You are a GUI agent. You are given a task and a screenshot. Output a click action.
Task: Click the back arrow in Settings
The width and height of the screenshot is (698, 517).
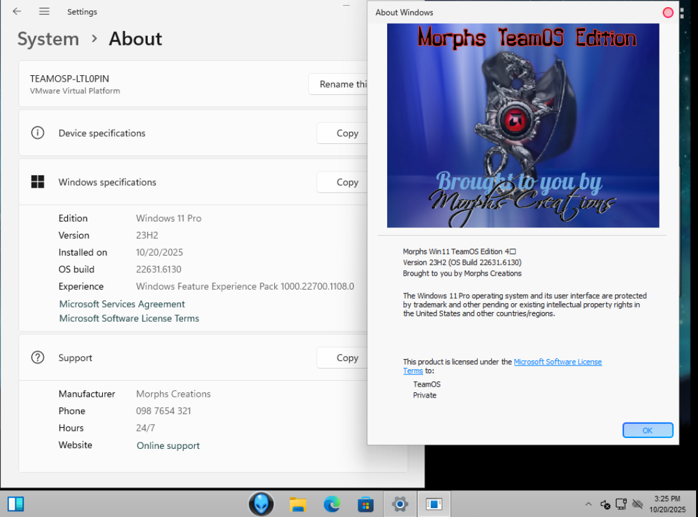tap(17, 12)
